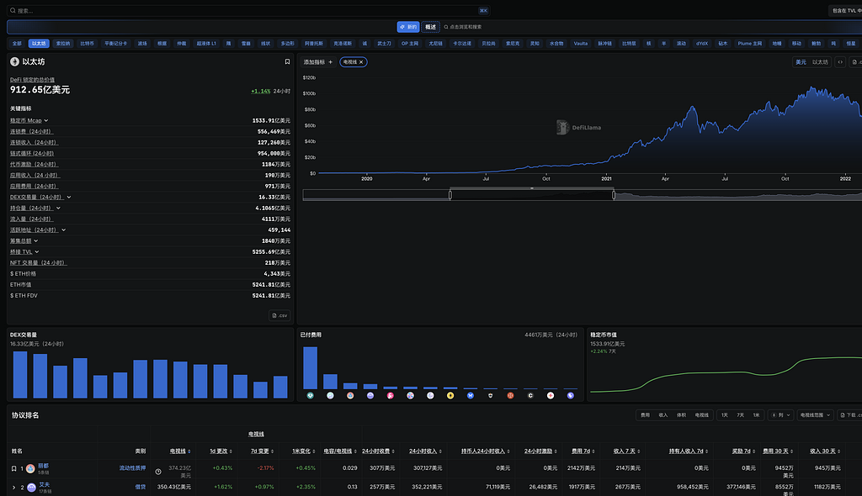The width and height of the screenshot is (862, 496).
Task: Click the bookmark icon in the 以太坊 panel
Action: pyautogui.click(x=287, y=61)
